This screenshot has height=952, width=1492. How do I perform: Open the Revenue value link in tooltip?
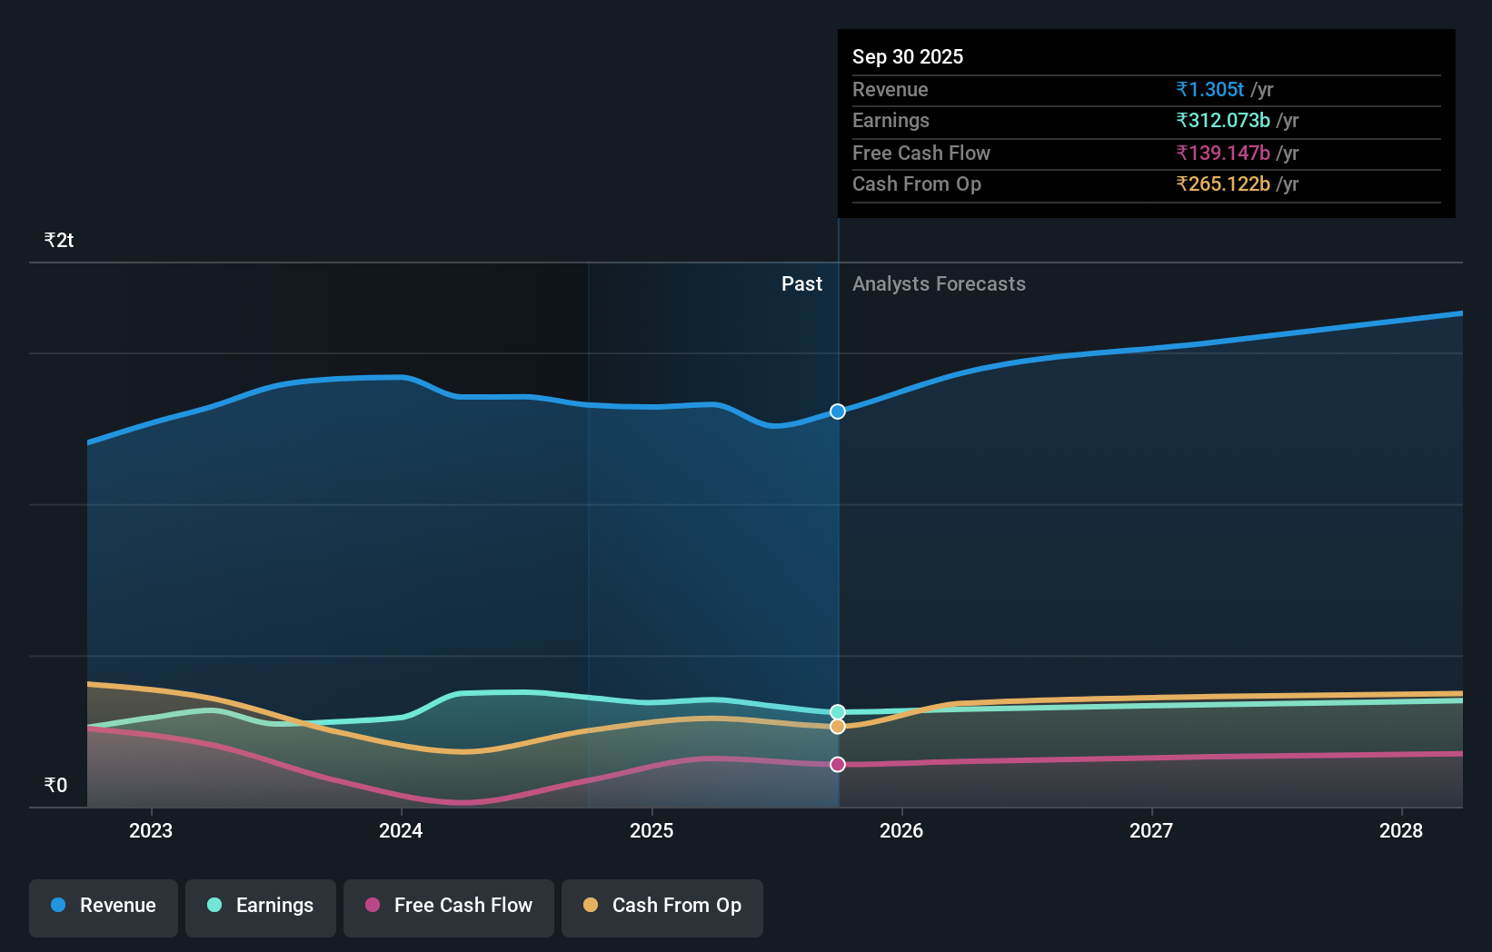click(1209, 89)
